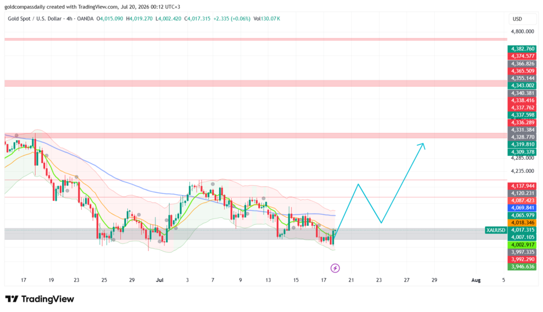Viewport: 543px width, 312px height.
Task: Click the TradingView logo
Action: 39,299
